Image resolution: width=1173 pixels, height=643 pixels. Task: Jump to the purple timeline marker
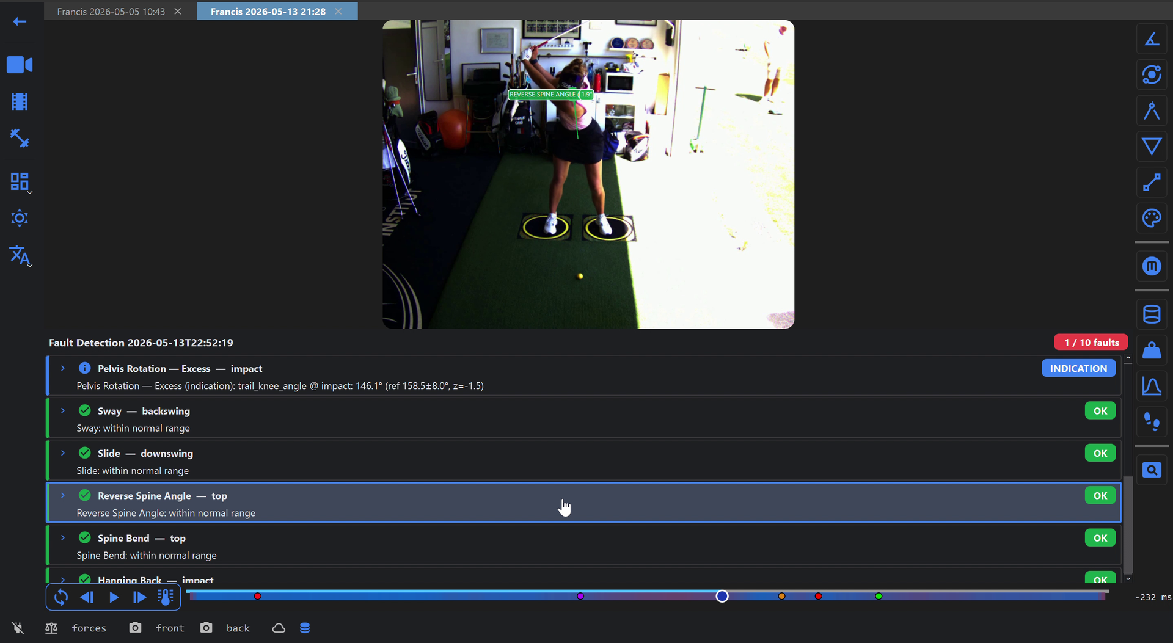pyautogui.click(x=580, y=596)
